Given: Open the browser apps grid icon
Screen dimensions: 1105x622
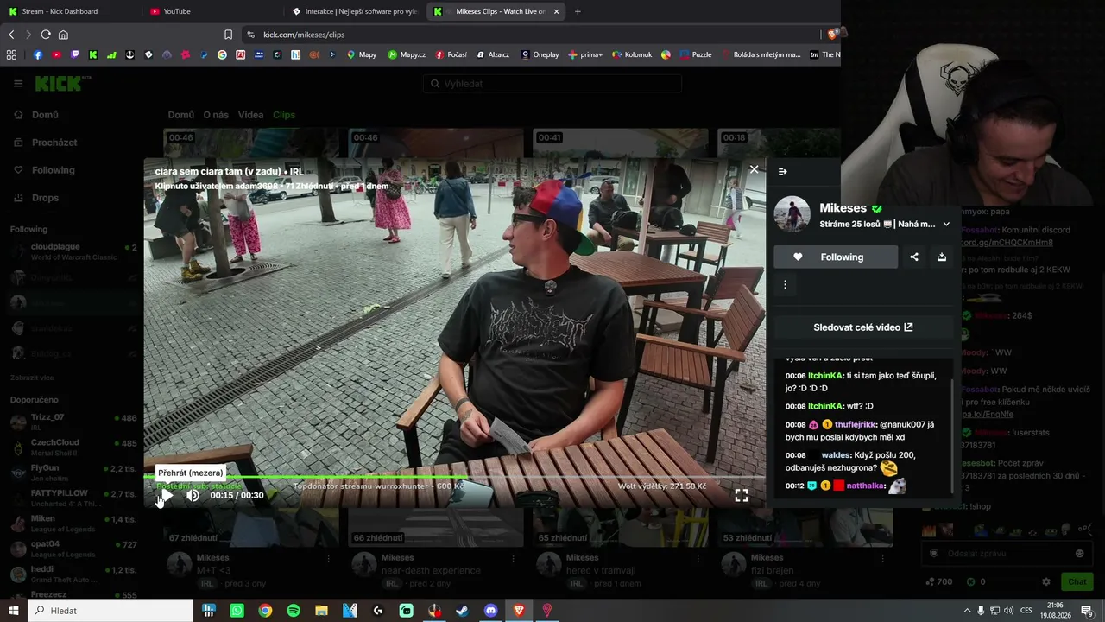Looking at the screenshot, I should click(x=11, y=54).
